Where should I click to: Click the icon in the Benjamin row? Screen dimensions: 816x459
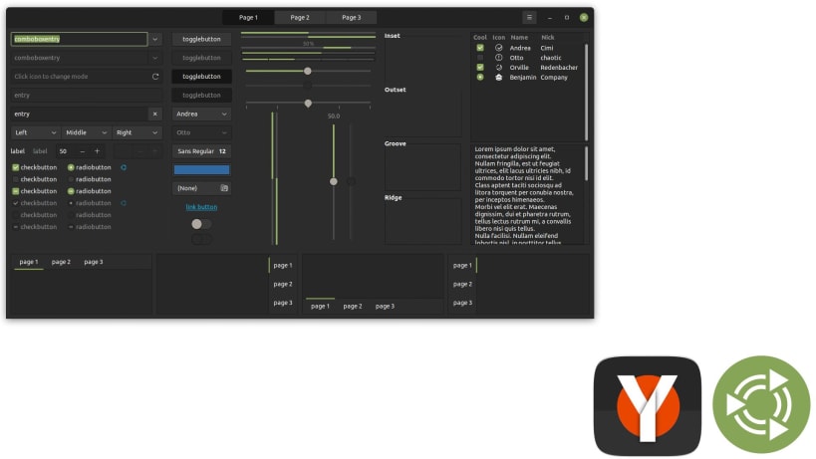(x=498, y=78)
